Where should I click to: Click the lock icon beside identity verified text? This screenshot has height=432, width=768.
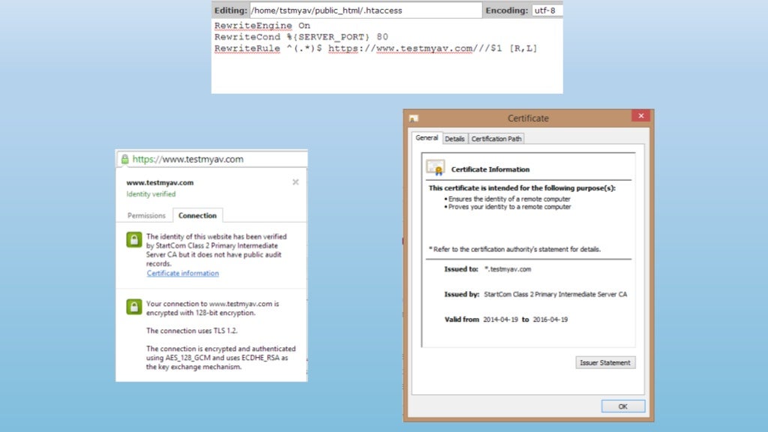134,239
